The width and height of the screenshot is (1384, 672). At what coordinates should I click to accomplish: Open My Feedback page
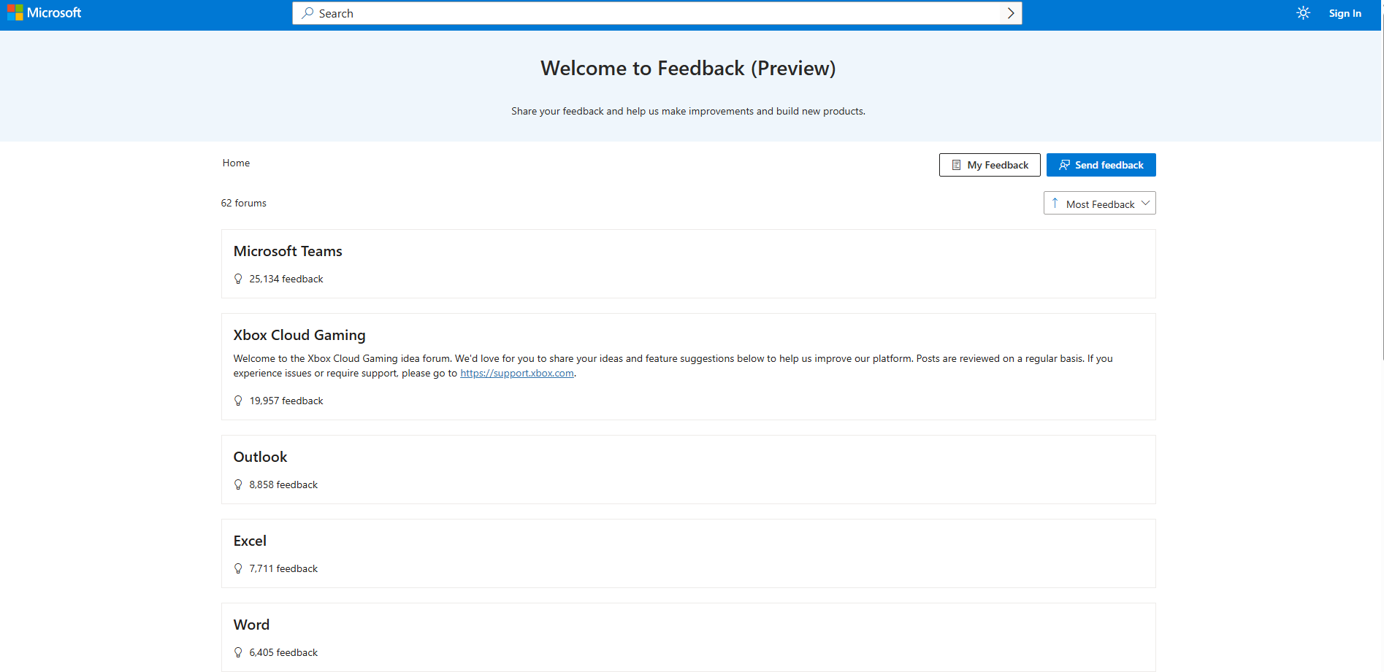990,165
